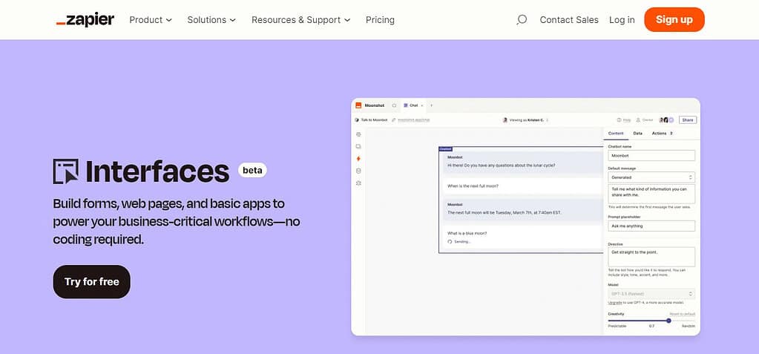
Task: Click the Tell me what kind of information textbox
Action: pyautogui.click(x=651, y=194)
